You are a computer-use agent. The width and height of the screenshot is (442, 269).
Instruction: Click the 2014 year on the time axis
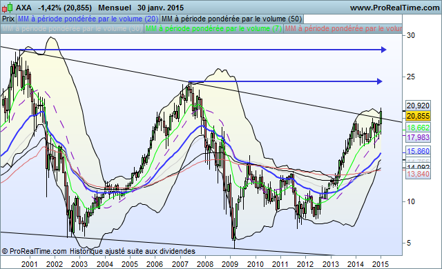coord(356,264)
